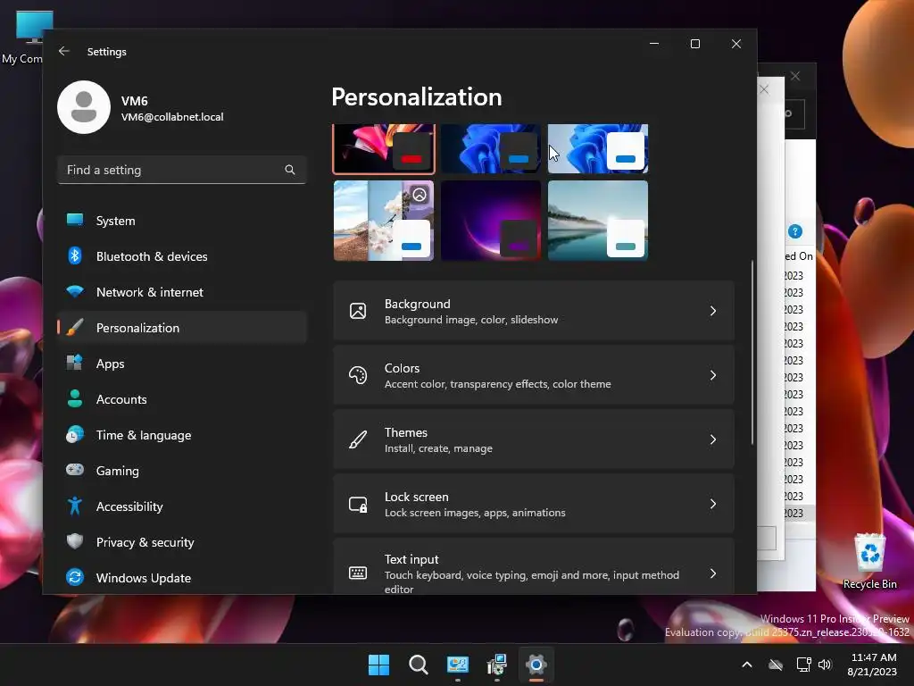Image resolution: width=914 pixels, height=686 pixels.
Task: Open Bluetooth & devices settings
Action: (182, 256)
